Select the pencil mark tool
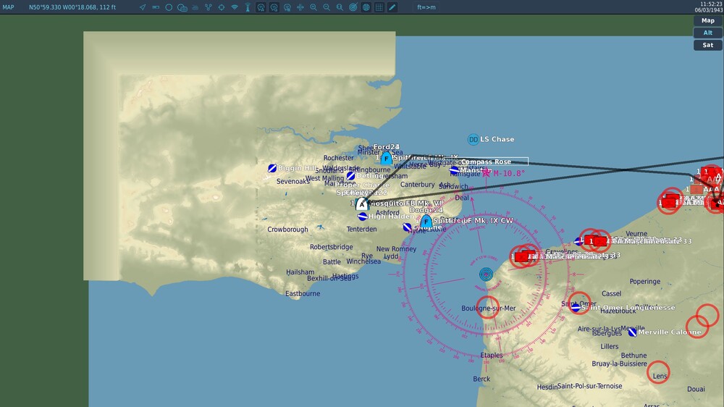Screen dimensions: 724x407 point(392,7)
